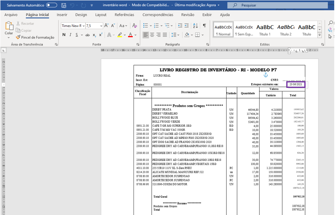This screenshot has height=215, width=335.
Task: Clear all formatting icon
Action: pos(135,26)
